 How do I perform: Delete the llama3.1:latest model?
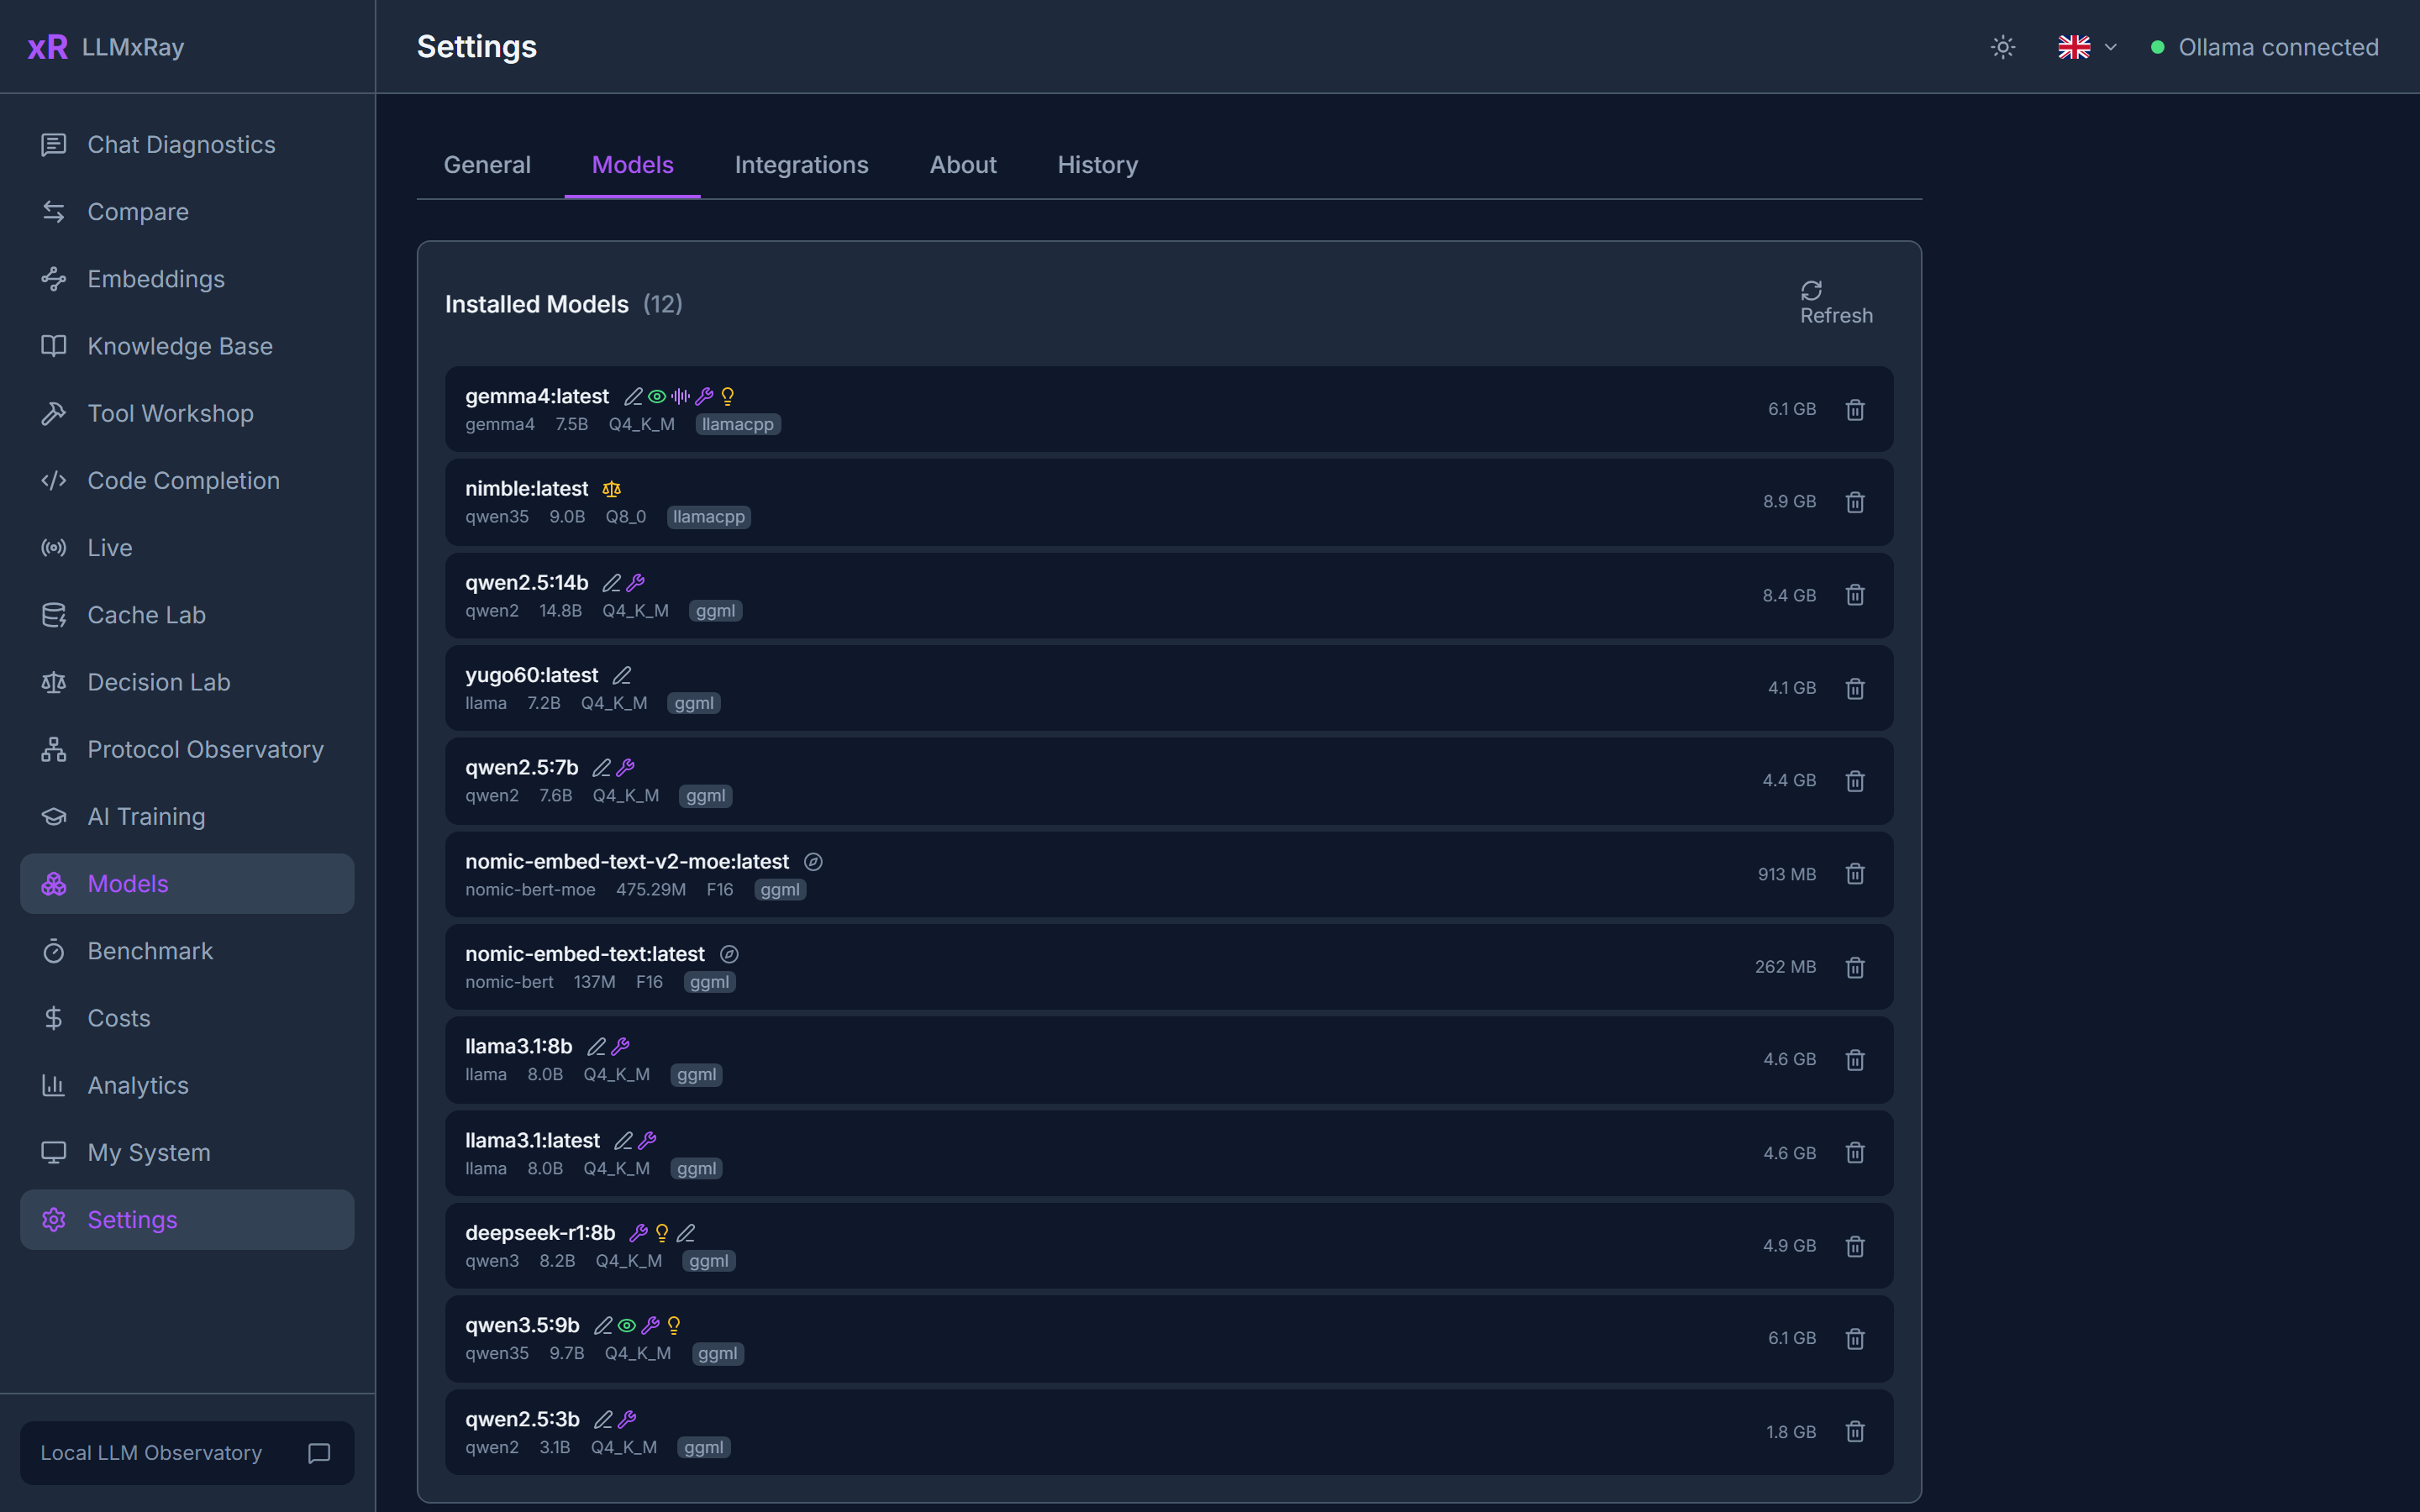(1854, 1153)
